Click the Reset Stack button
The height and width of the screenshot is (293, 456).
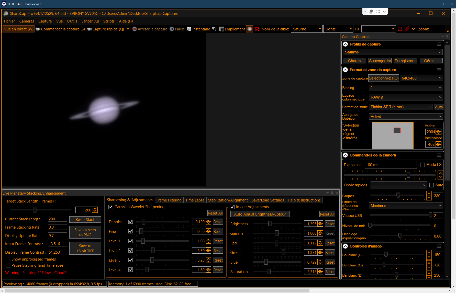click(85, 220)
